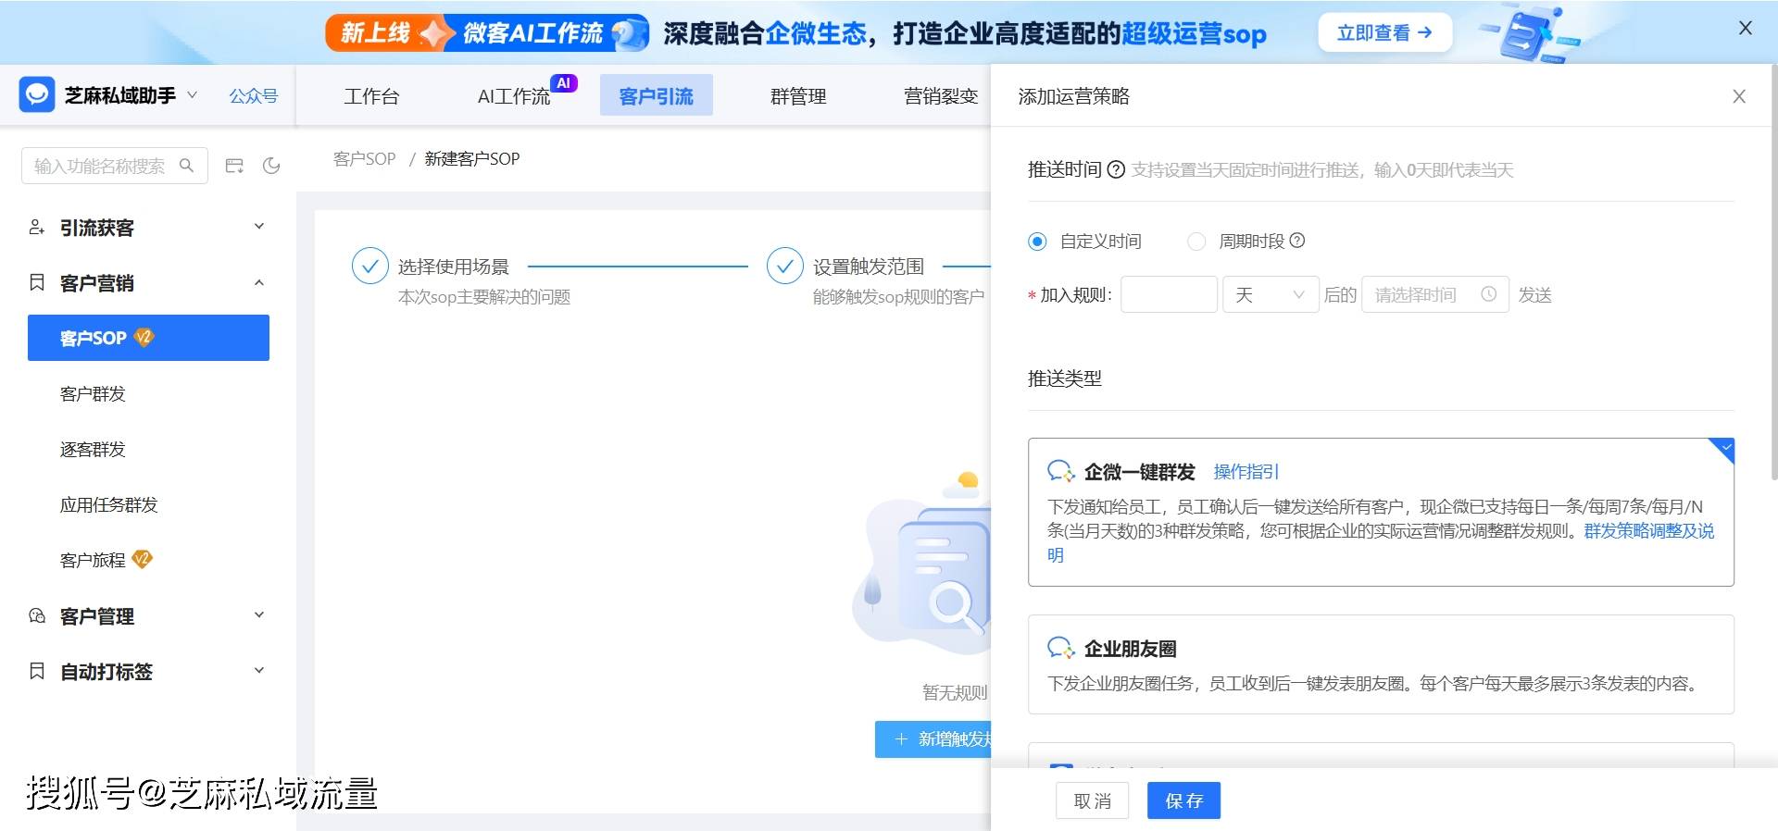Select 客户SOP in the sidebar
The image size is (1778, 831).
148,338
